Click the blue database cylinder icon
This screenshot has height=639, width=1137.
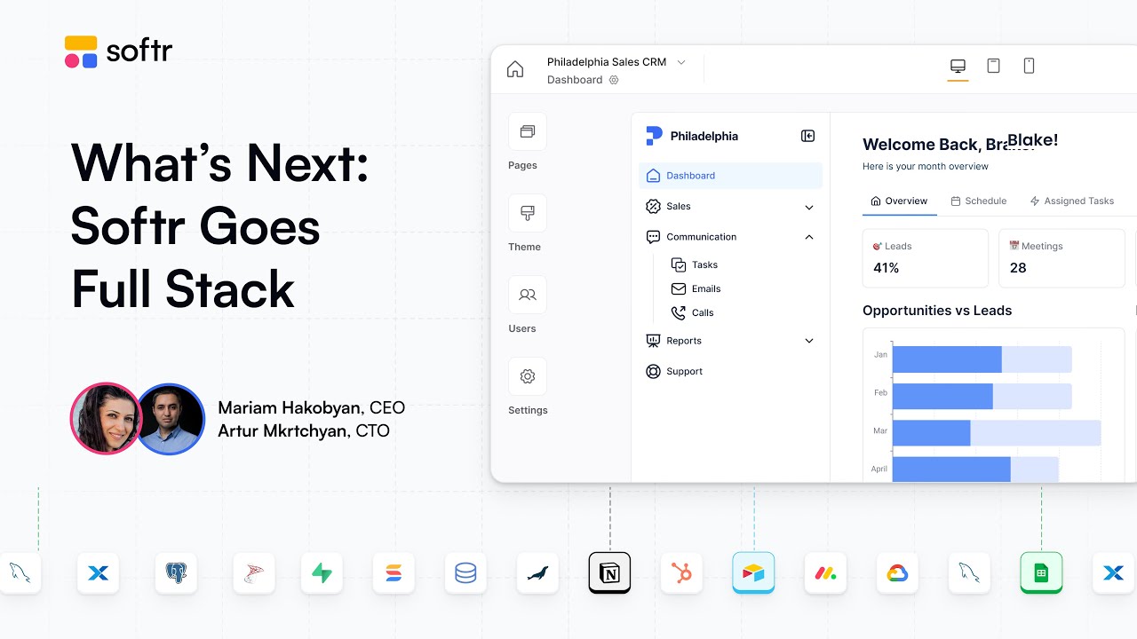465,573
